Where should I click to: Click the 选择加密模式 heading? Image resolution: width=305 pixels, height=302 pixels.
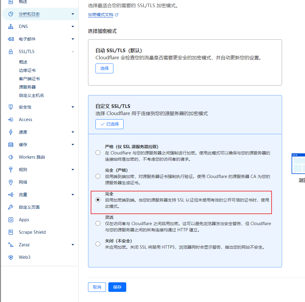[102, 31]
